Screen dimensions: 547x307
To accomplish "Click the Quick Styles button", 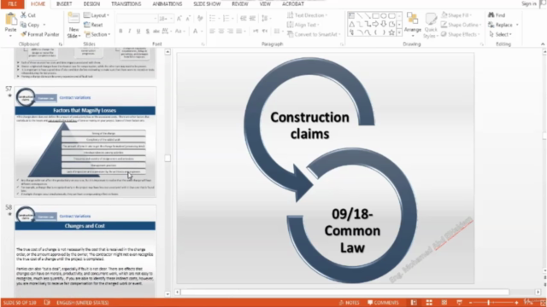I will (x=431, y=25).
